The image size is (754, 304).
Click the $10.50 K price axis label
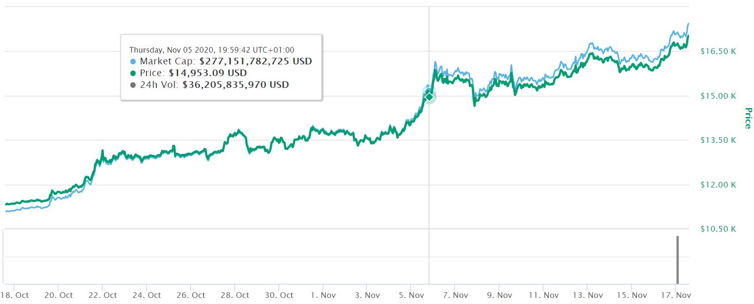pyautogui.click(x=718, y=229)
